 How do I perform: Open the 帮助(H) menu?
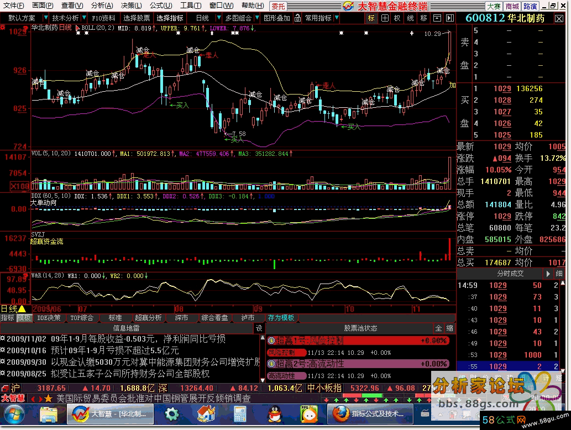[253, 6]
